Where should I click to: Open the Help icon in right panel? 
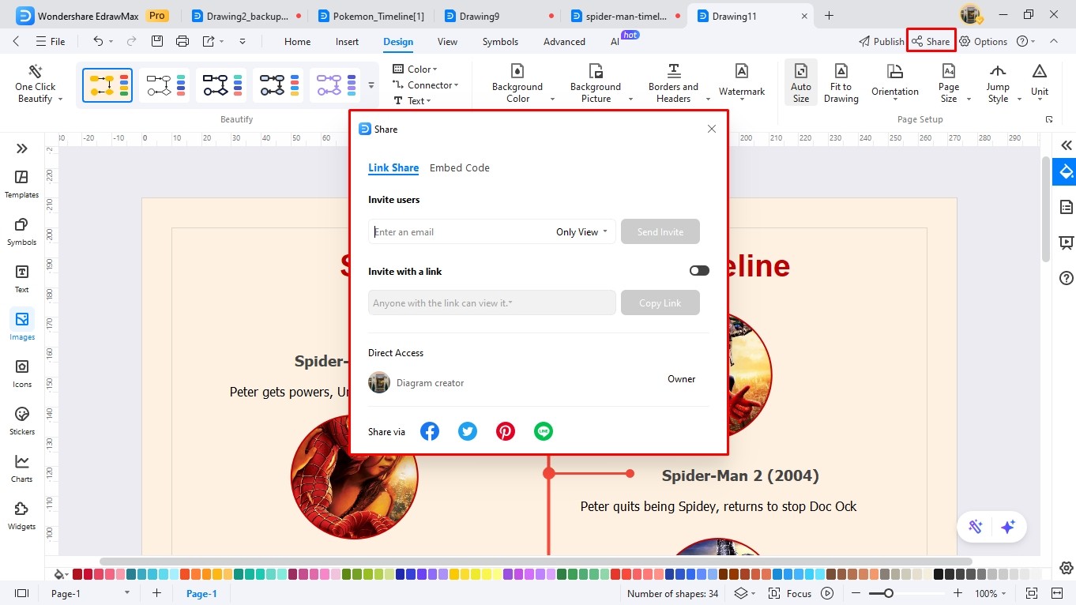1067,278
